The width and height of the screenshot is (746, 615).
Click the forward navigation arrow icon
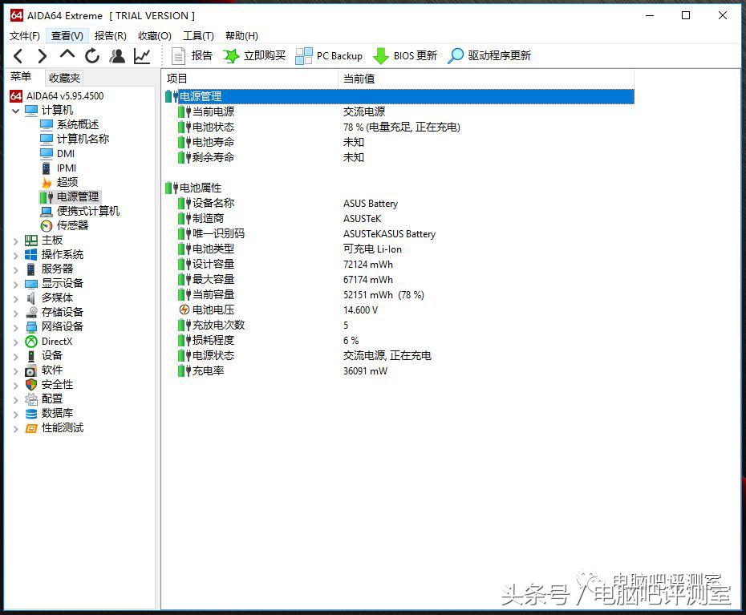(42, 55)
